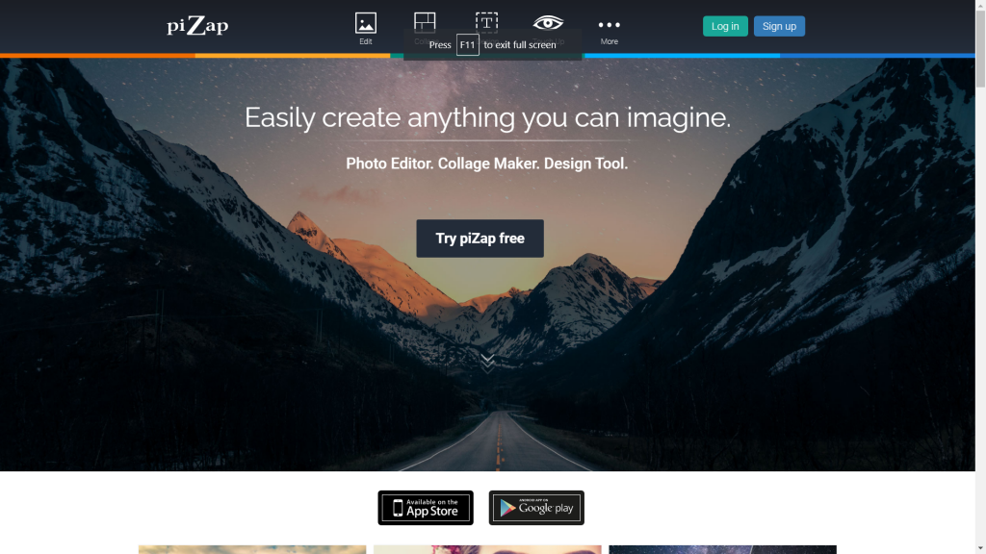
Task: Open the App Store download badge
Action: coord(426,508)
